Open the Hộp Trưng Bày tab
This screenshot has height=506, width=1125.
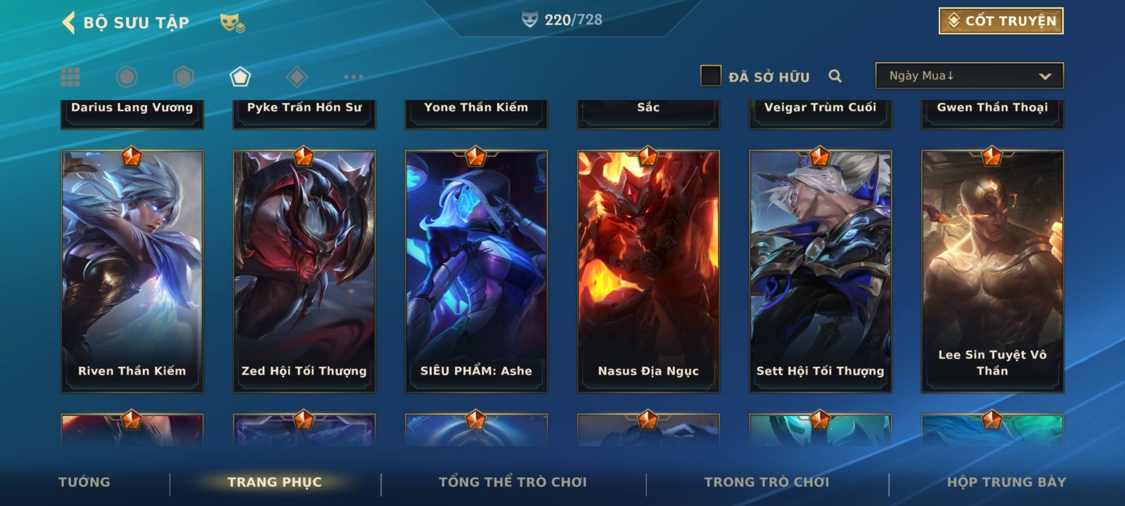pyautogui.click(x=1006, y=482)
